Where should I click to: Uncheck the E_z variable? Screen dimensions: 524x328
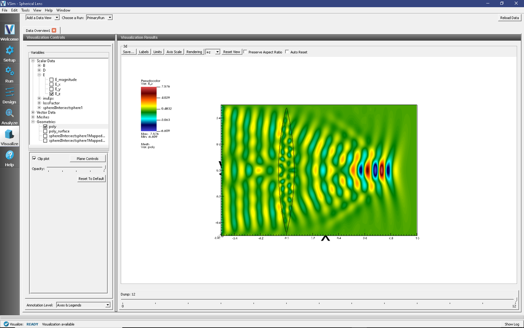coord(51,94)
